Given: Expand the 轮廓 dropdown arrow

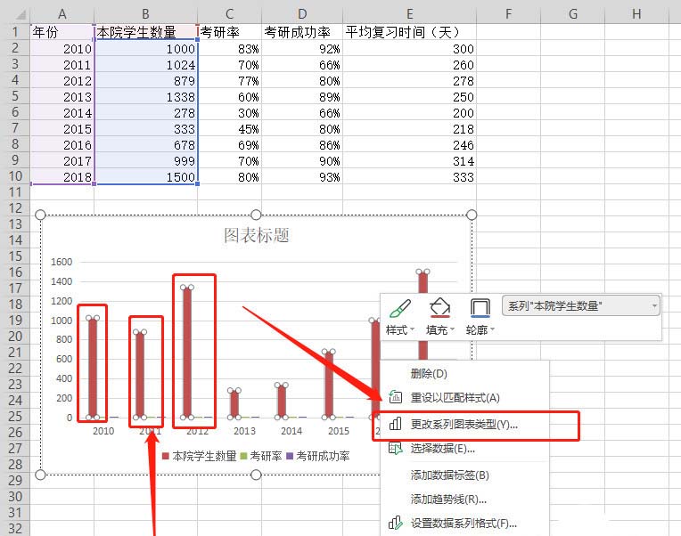Looking at the screenshot, I should (x=493, y=330).
